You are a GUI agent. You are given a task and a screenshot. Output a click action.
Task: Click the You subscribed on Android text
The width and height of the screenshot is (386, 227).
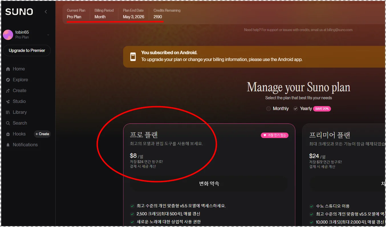pos(169,53)
